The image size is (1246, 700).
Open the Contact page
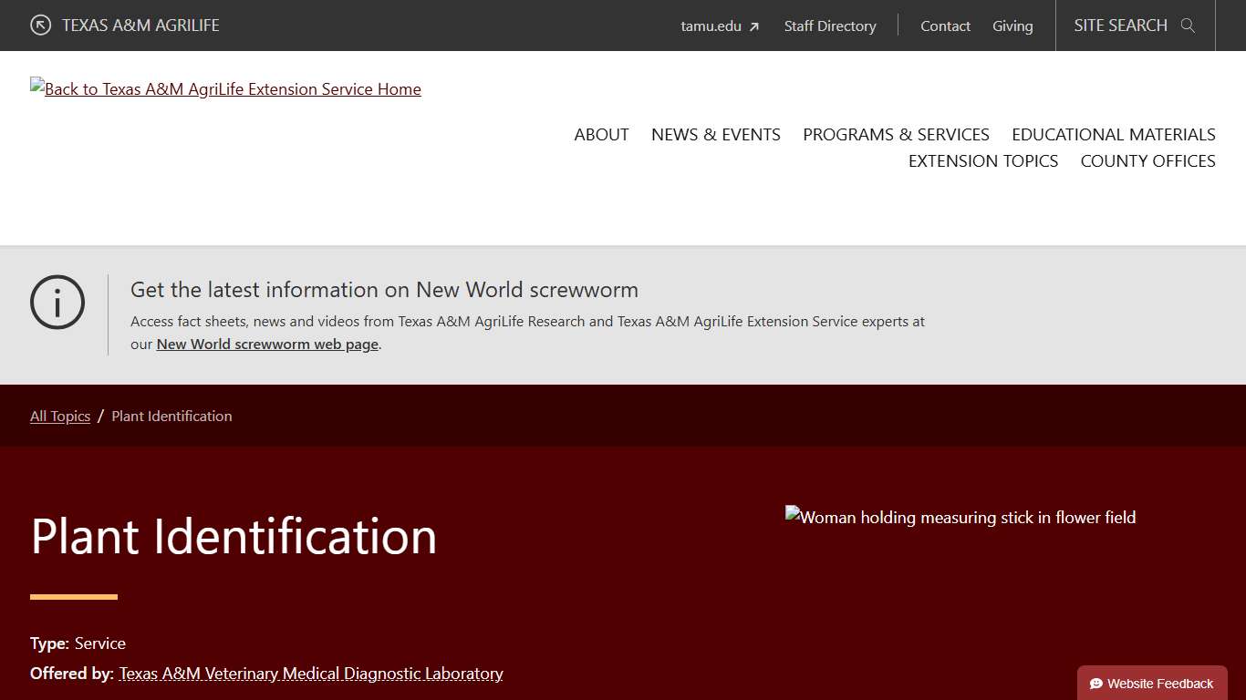[945, 26]
